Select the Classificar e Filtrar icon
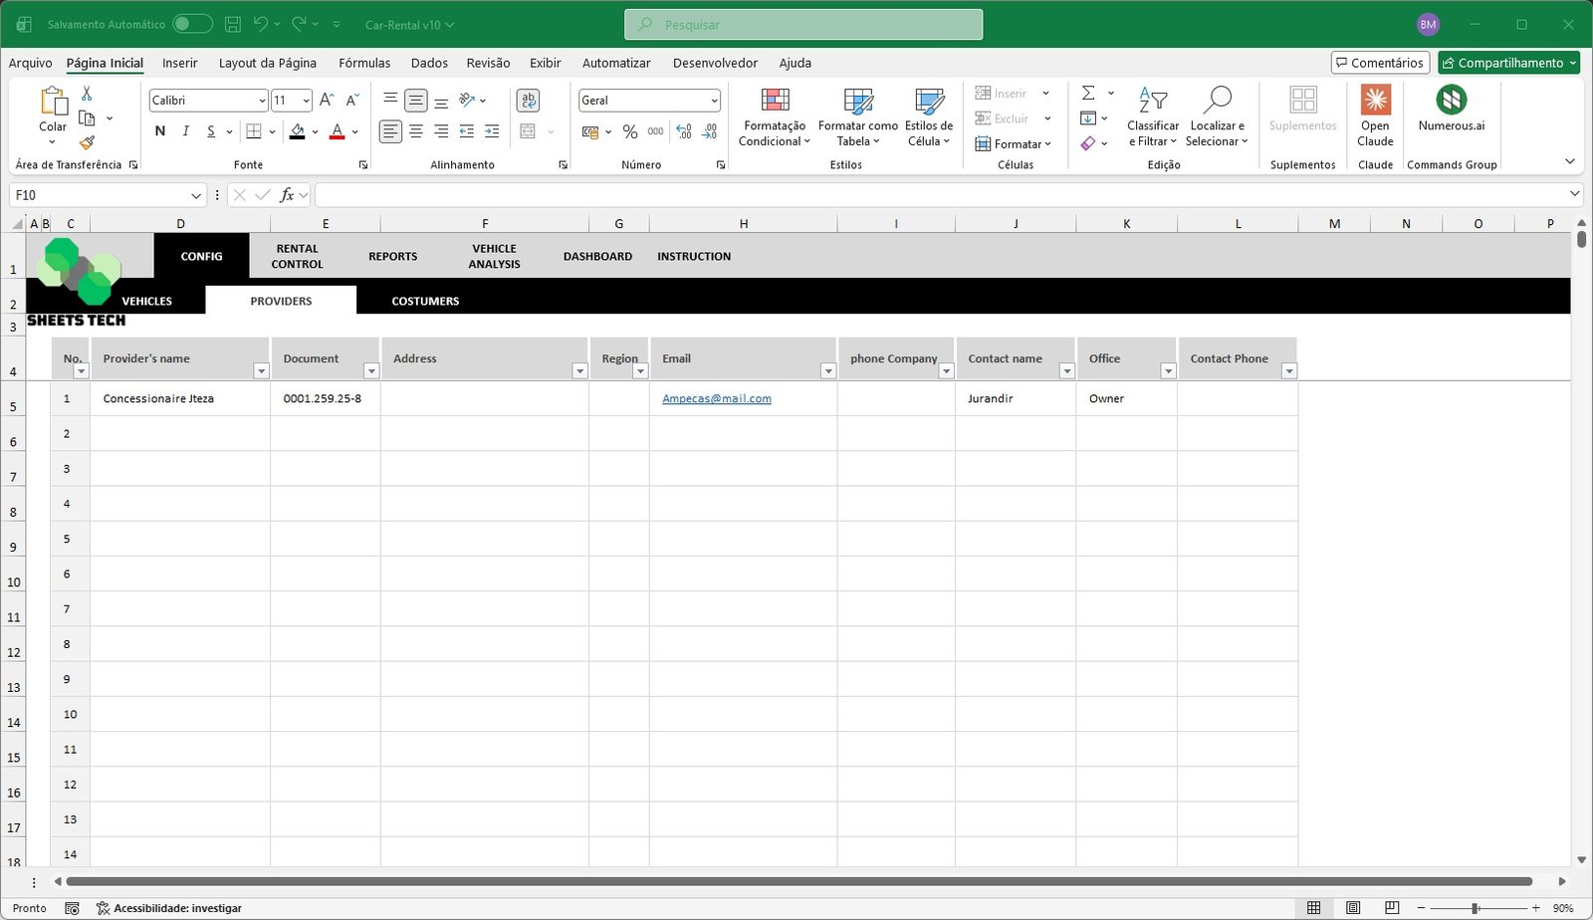The width and height of the screenshot is (1593, 920). [1152, 115]
